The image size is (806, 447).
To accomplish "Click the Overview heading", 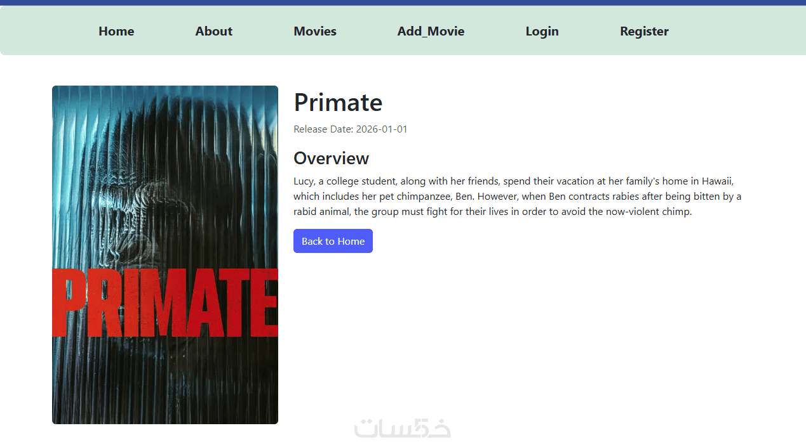I will [331, 158].
